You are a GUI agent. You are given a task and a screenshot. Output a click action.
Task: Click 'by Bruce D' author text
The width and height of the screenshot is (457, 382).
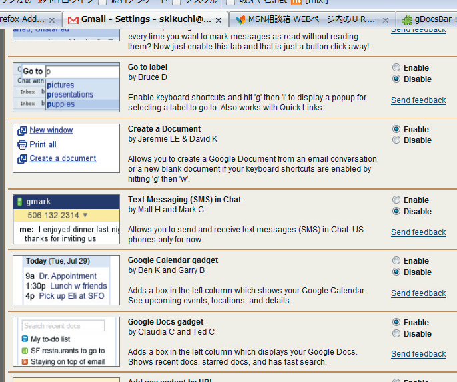pos(147,77)
